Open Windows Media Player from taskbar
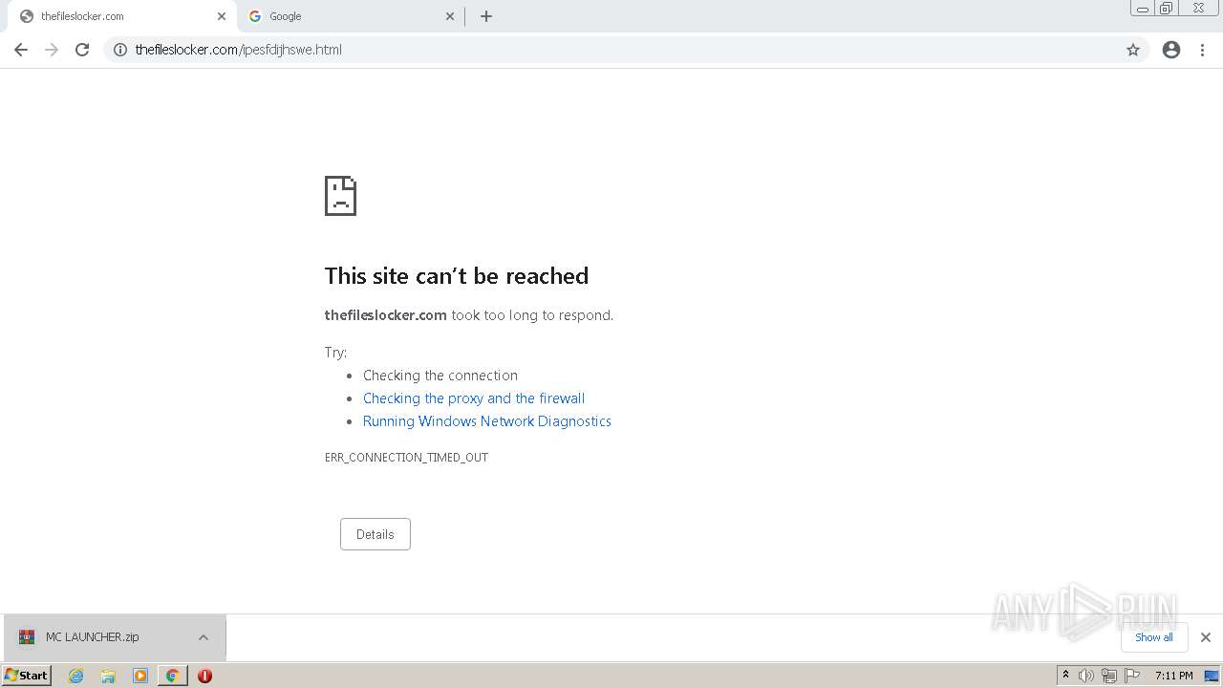The image size is (1223, 688). pos(140,676)
